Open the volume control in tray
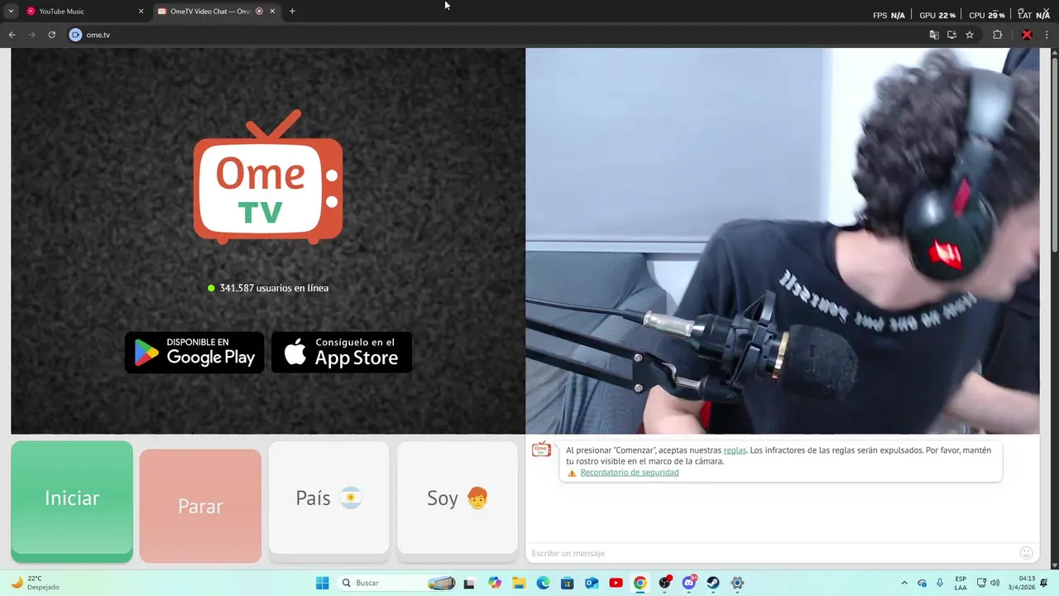1059x596 pixels. [x=994, y=583]
